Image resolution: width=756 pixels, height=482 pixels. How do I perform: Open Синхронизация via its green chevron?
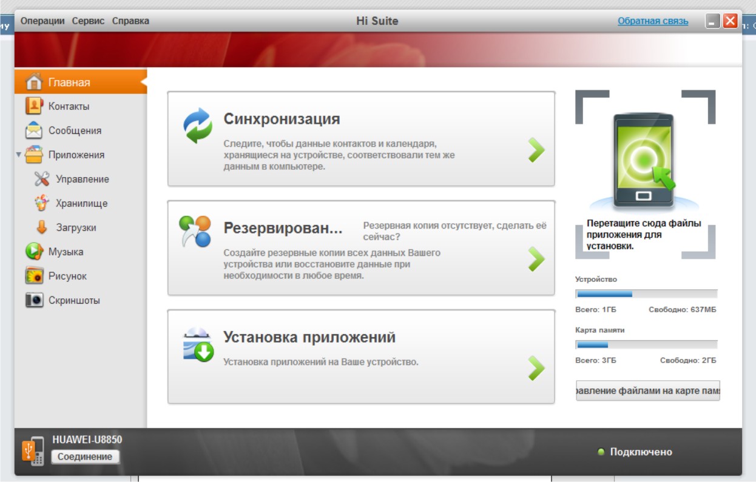point(536,150)
